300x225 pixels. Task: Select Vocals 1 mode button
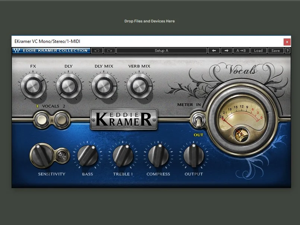click(42, 120)
